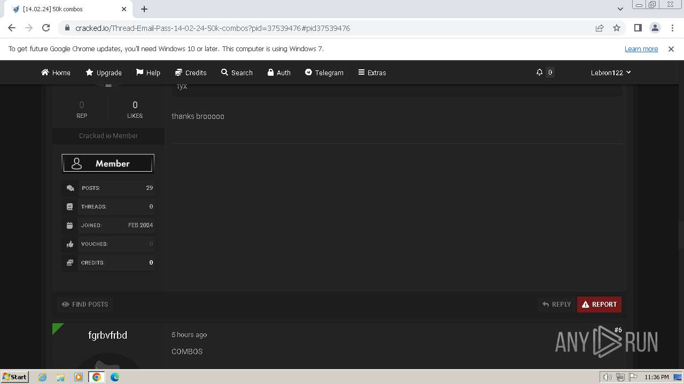
Task: Open media player from taskbar
Action: pos(79,377)
